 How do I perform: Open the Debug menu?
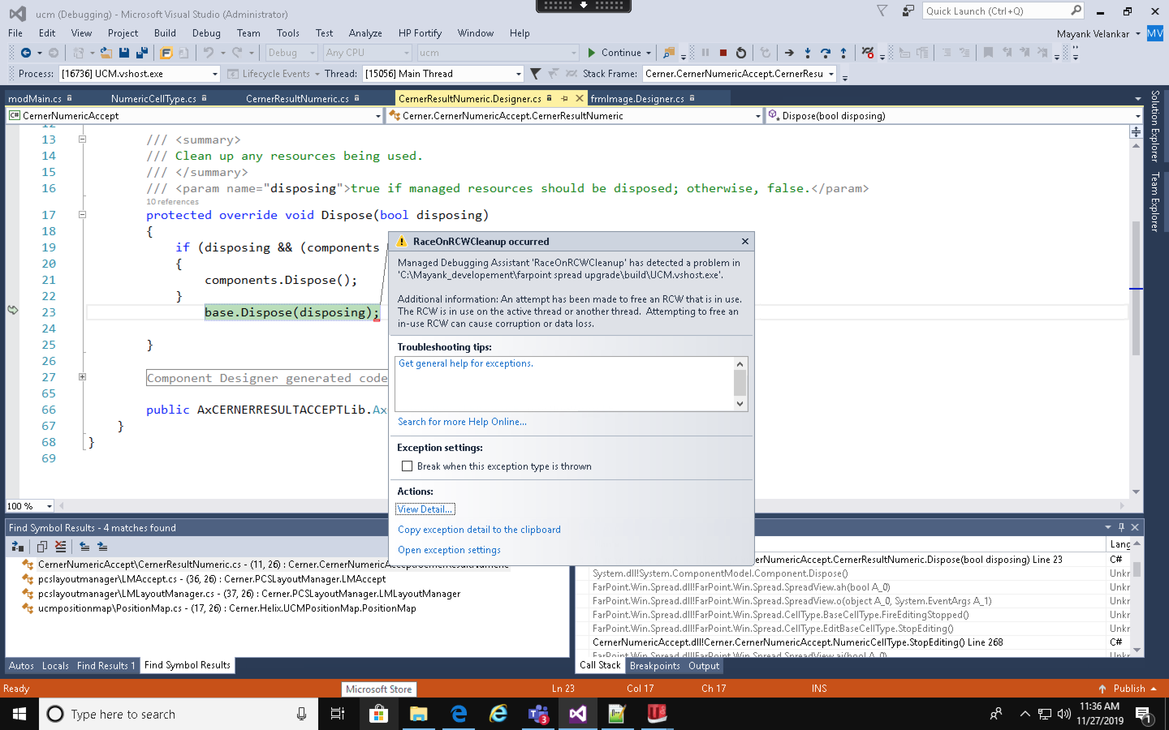pyautogui.click(x=206, y=33)
